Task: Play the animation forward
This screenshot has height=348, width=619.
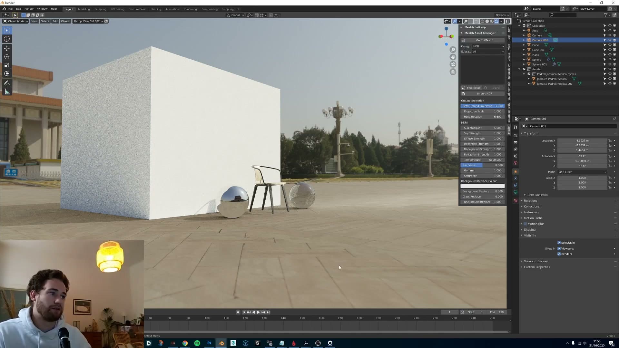Action: pos(258,312)
